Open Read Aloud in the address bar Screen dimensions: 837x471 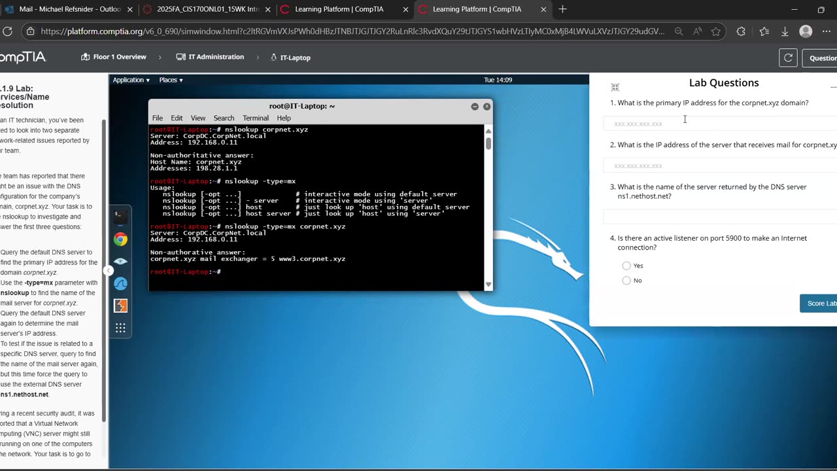pyautogui.click(x=698, y=31)
